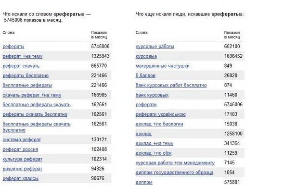
Task: Open 'доклад +по биологии' link
Action: coord(159,124)
